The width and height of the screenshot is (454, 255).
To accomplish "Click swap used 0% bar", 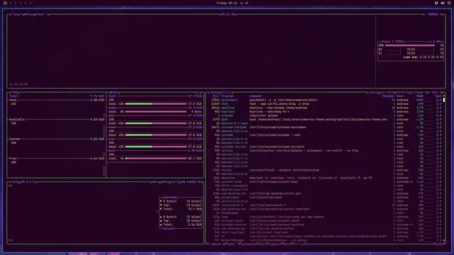I will (x=156, y=112).
